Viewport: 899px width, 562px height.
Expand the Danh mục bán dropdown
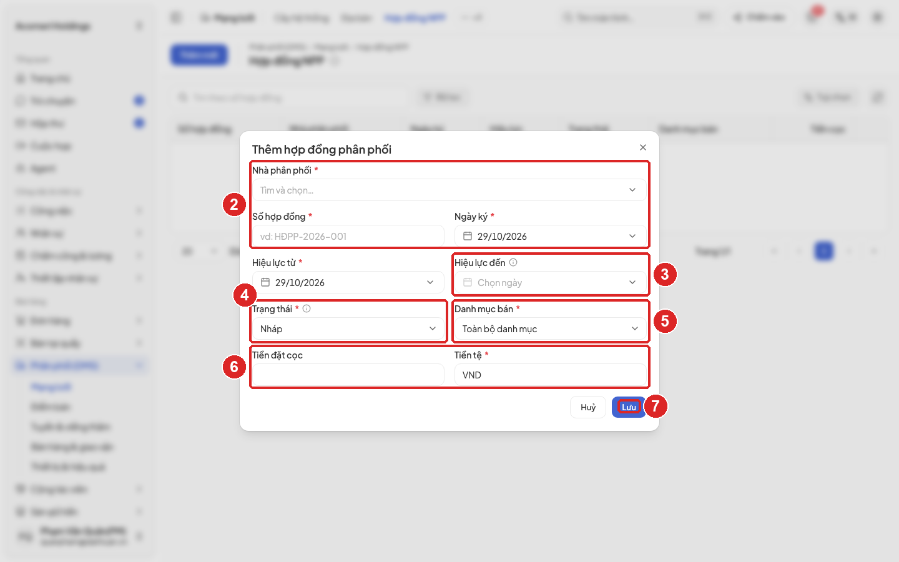551,328
